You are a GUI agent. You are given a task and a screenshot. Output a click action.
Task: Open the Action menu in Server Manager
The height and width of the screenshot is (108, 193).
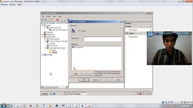click(x=48, y=16)
